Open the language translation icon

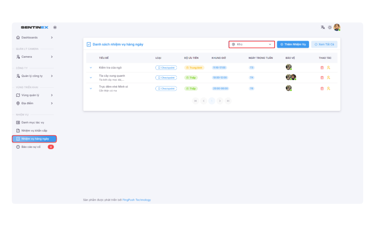pos(323,27)
